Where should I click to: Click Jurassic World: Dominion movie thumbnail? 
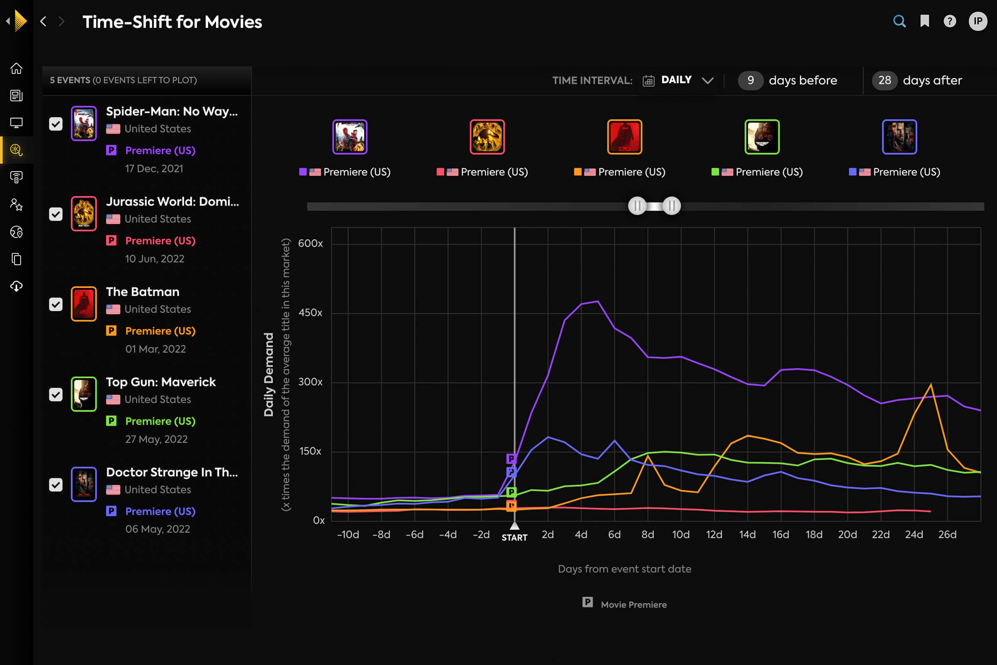(x=83, y=213)
